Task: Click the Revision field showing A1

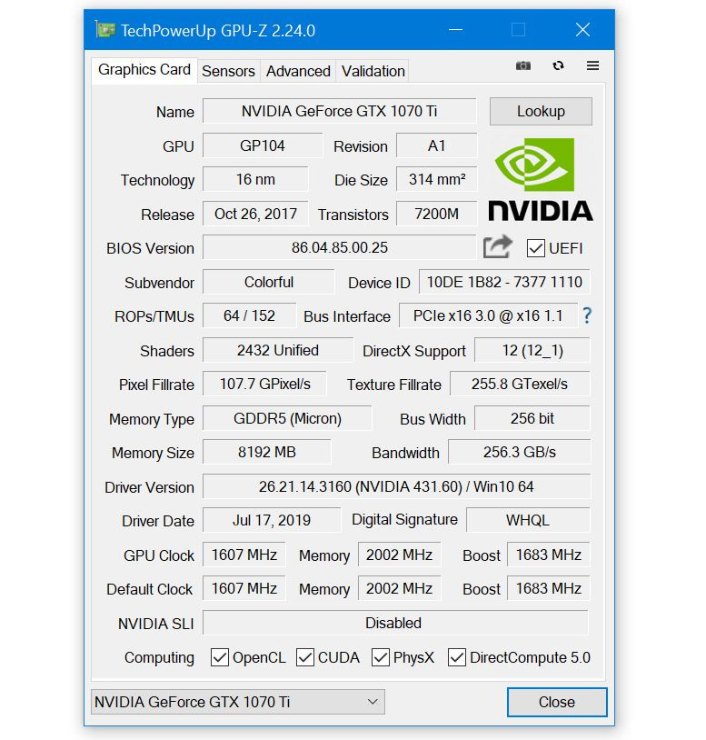Action: (x=437, y=145)
